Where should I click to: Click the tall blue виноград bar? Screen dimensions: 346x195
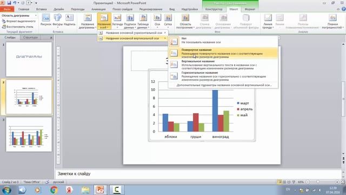tap(215, 110)
